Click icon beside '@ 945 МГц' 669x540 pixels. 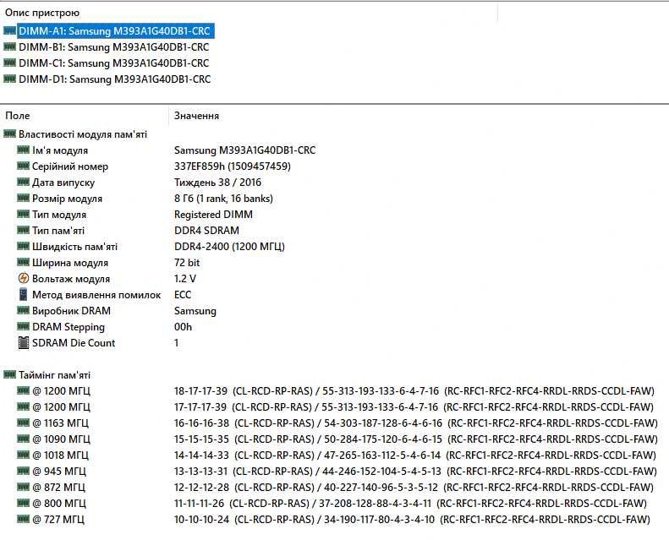[x=23, y=471]
